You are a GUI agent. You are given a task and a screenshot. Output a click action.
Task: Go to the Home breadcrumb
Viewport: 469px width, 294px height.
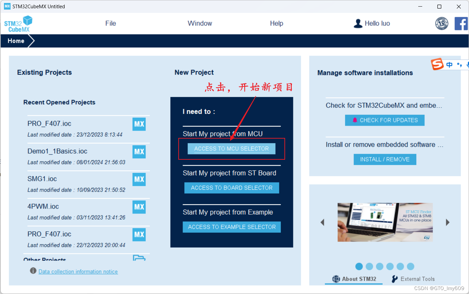coord(16,41)
